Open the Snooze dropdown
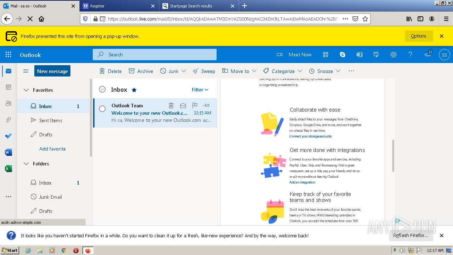The height and width of the screenshot is (255, 453). pos(325,71)
